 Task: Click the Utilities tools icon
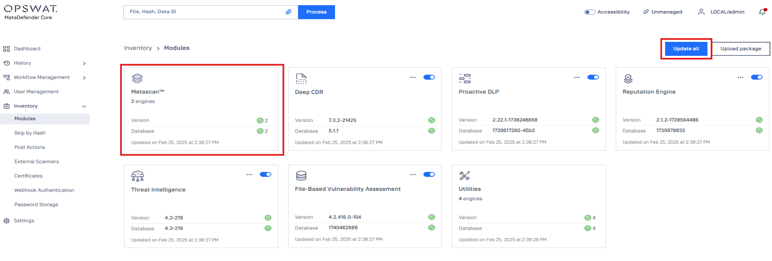tap(465, 176)
